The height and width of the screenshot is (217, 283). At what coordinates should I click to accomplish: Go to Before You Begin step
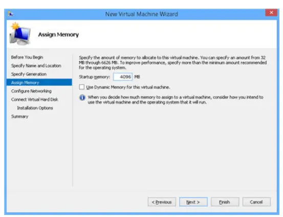coord(27,57)
